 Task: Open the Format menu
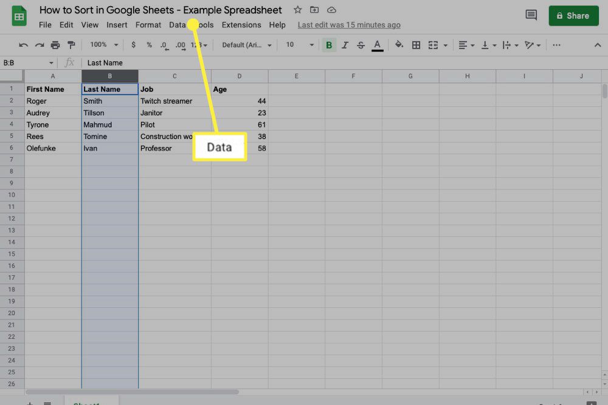(x=148, y=25)
